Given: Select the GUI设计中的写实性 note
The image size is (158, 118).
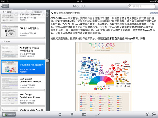Looking at the screenshot, I should 23,31.
